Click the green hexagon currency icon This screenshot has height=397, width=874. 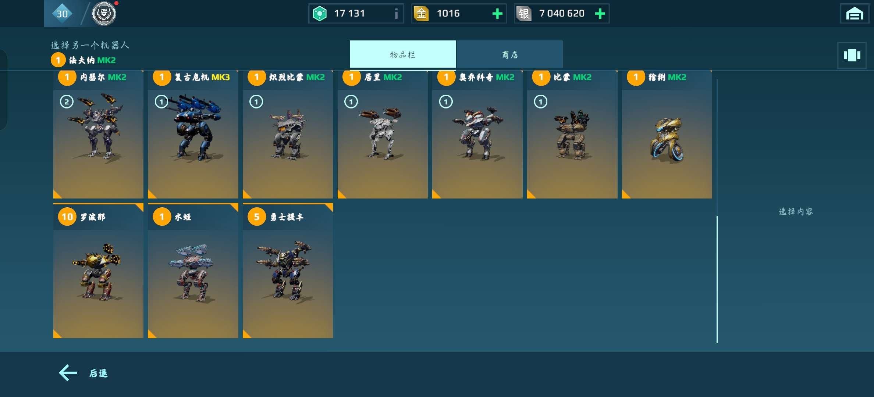pos(320,14)
